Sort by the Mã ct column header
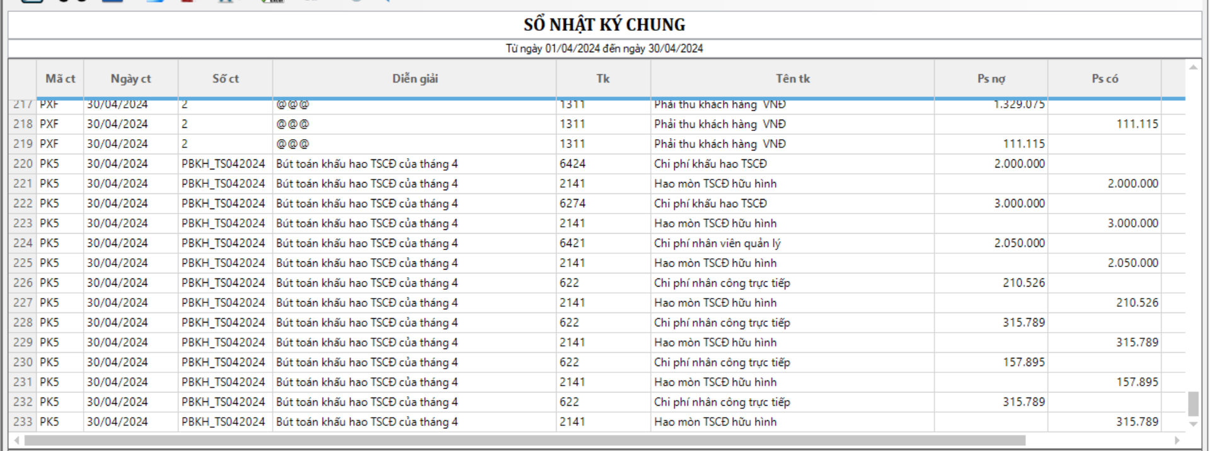Viewport: 1210px width, 451px height. click(60, 79)
